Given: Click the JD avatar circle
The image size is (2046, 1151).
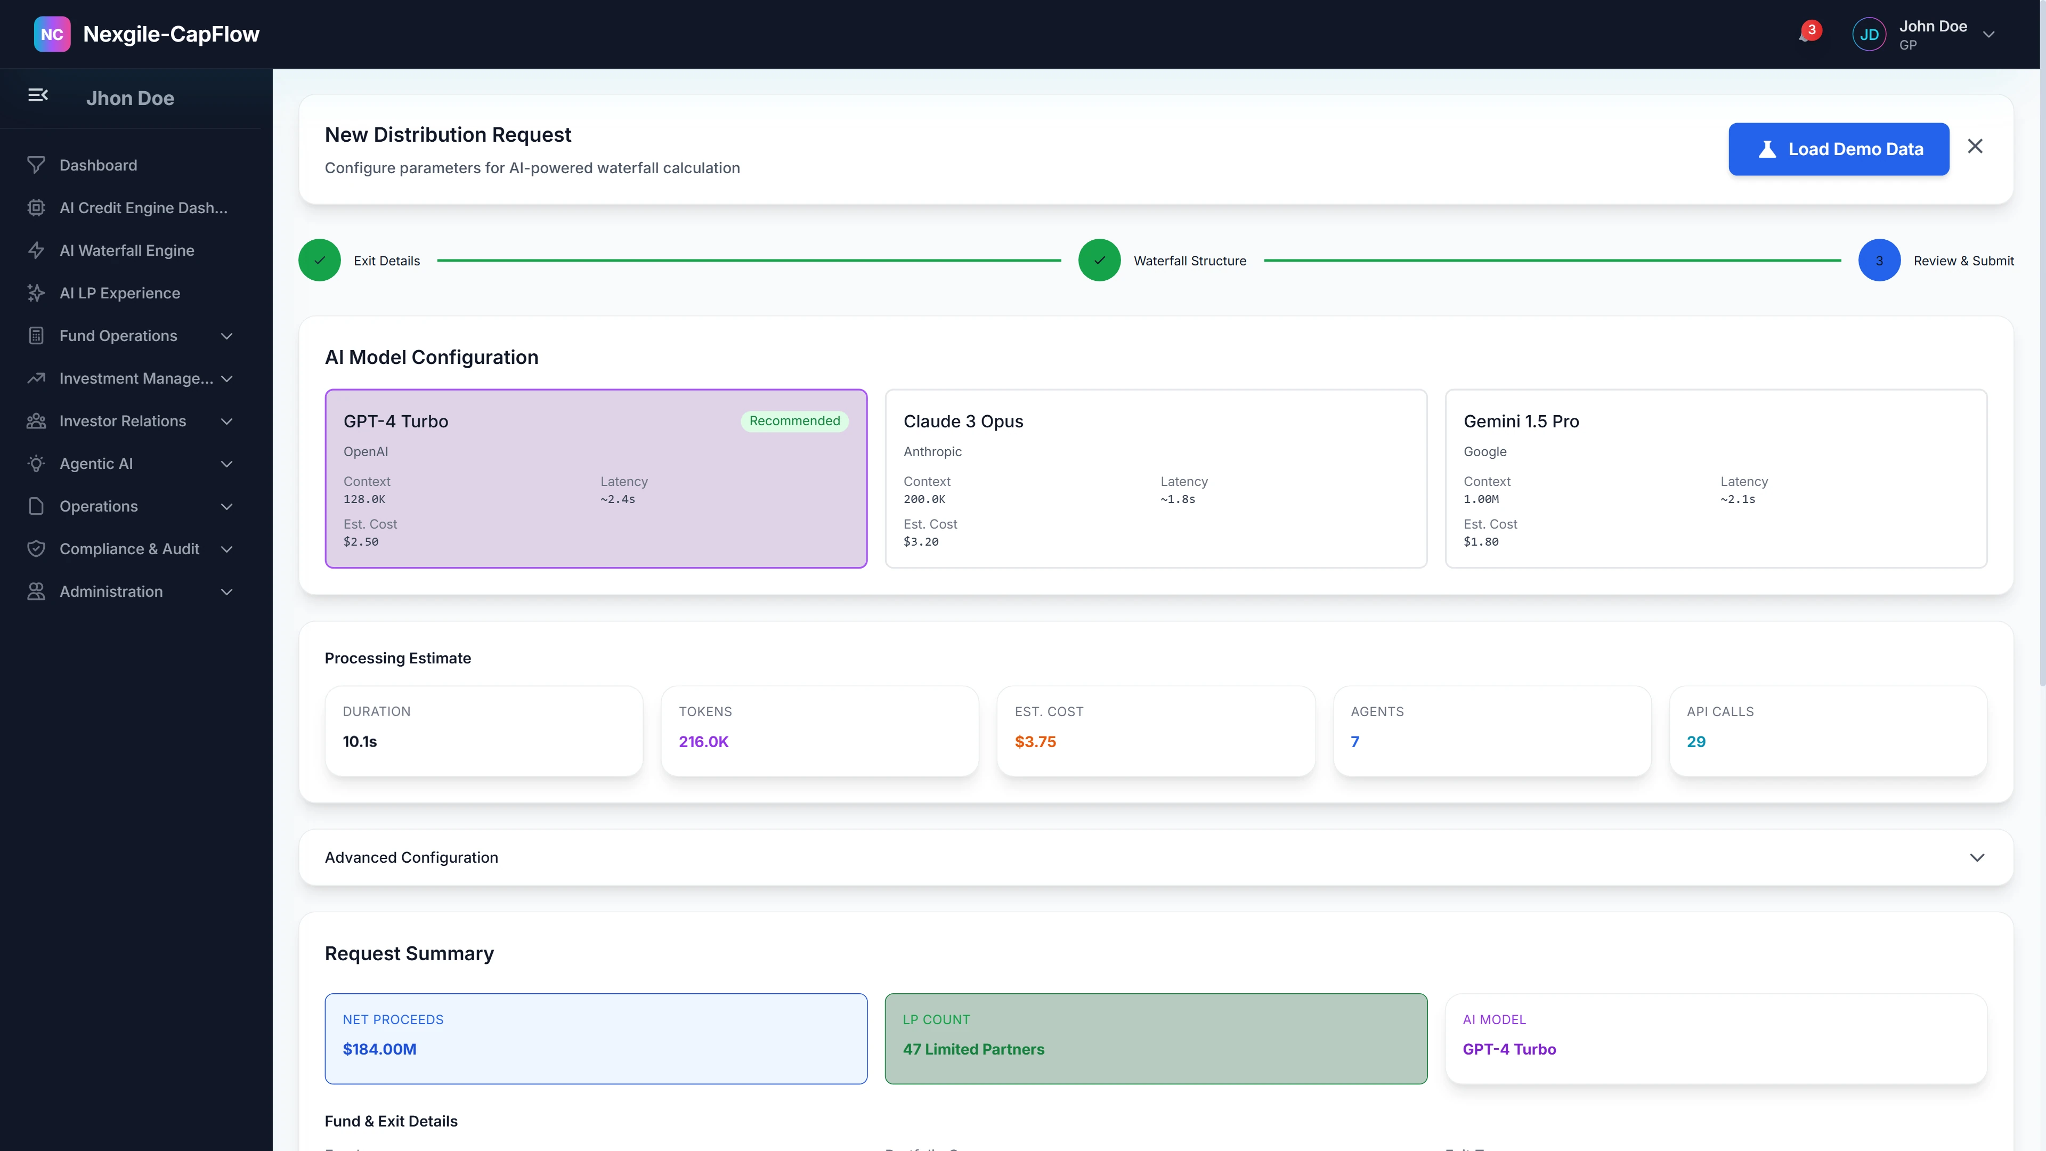Looking at the screenshot, I should click(x=1869, y=34).
